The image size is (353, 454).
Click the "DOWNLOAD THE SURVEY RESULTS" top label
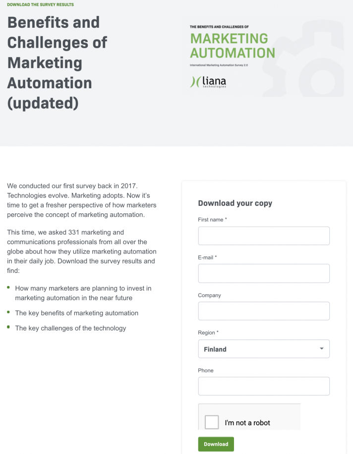pyautogui.click(x=41, y=4)
